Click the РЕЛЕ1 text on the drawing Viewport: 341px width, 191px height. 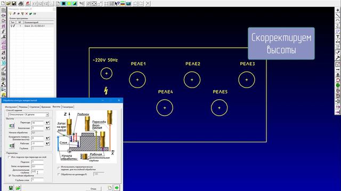click(x=139, y=64)
